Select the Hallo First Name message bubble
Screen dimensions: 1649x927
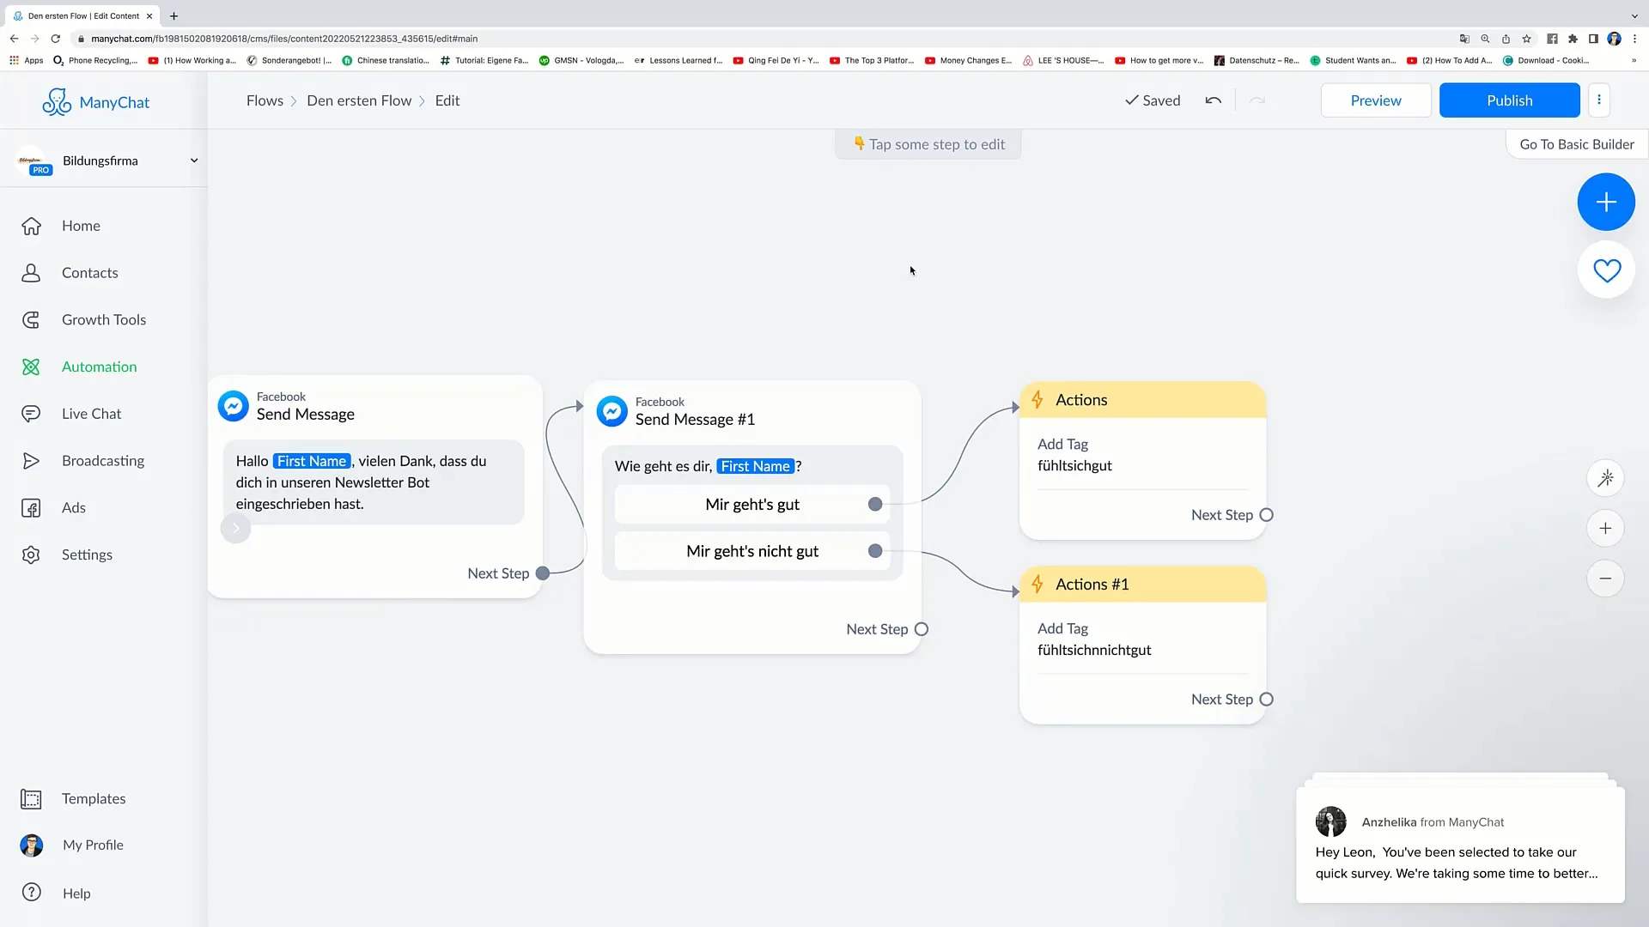coord(374,482)
